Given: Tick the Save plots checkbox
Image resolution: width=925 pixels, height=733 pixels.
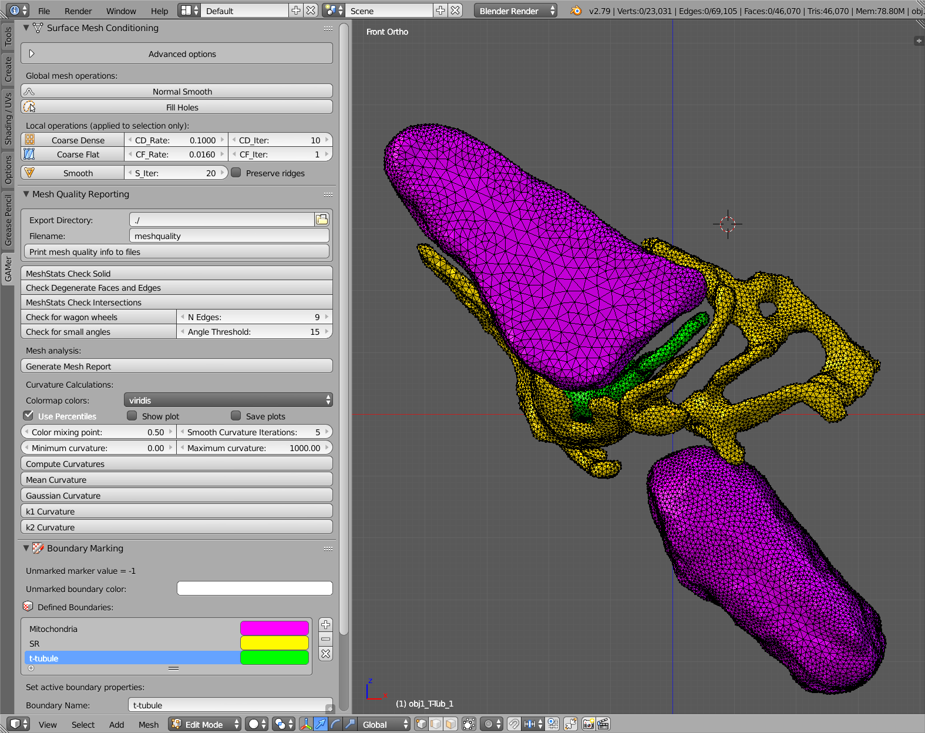Looking at the screenshot, I should pos(236,416).
